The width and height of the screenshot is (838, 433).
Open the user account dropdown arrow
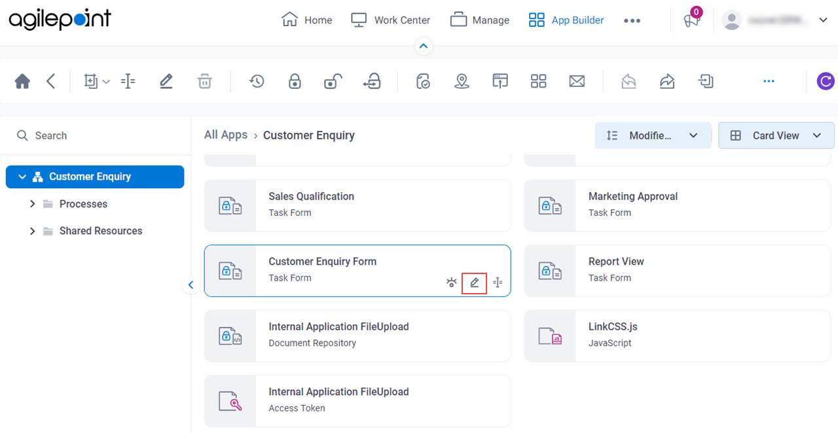(x=824, y=20)
